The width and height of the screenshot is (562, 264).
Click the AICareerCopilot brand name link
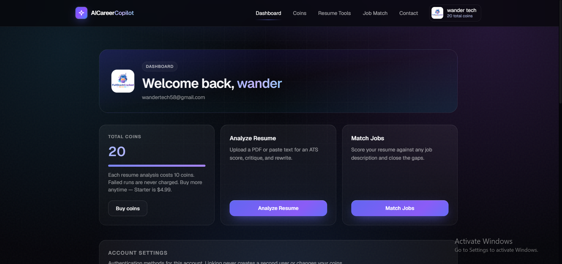click(112, 13)
